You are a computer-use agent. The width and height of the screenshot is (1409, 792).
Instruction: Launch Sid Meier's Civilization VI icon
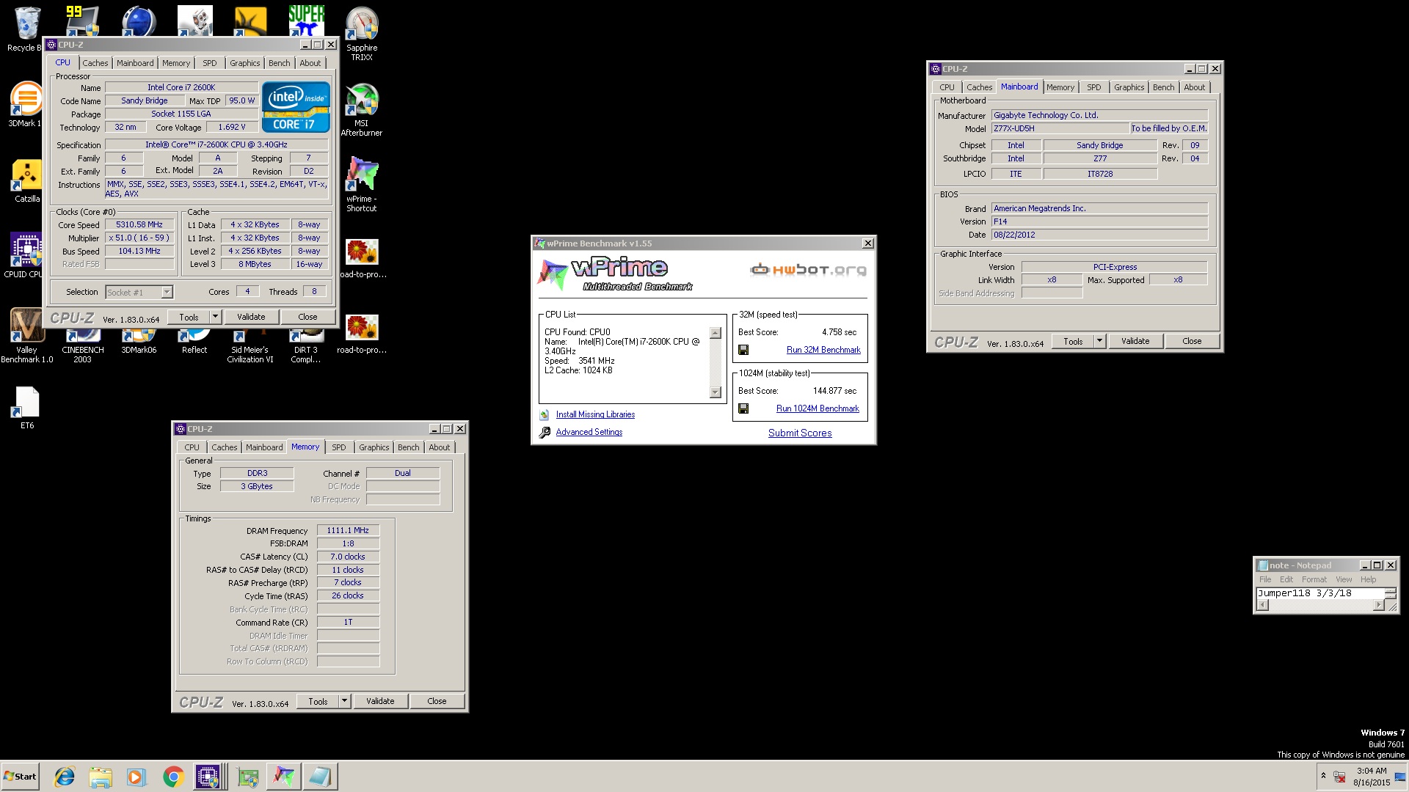click(250, 346)
